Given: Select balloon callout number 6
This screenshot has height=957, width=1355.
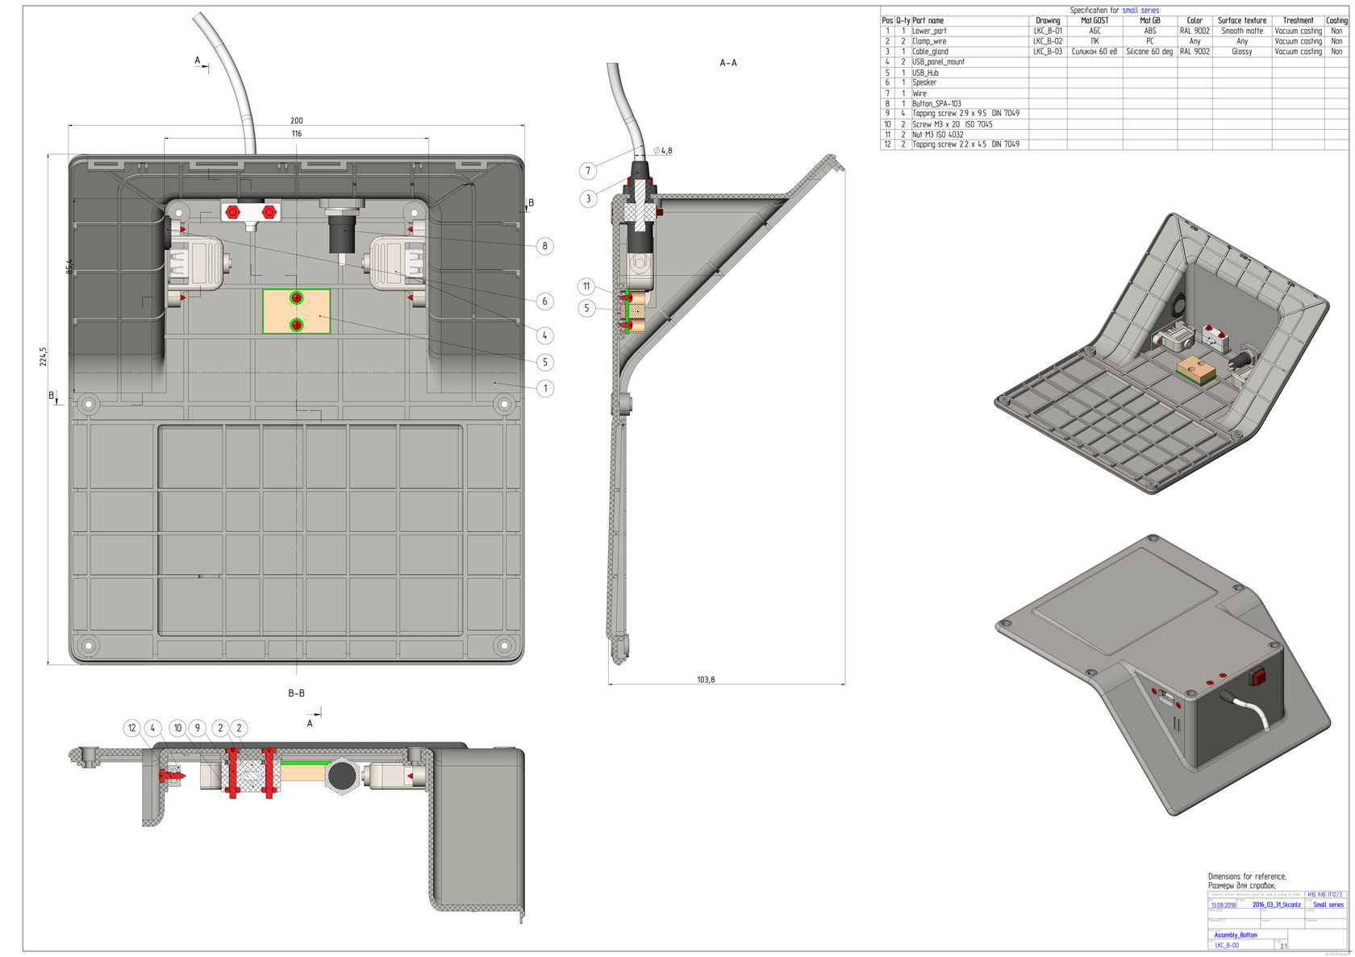Looking at the screenshot, I should pos(545,301).
